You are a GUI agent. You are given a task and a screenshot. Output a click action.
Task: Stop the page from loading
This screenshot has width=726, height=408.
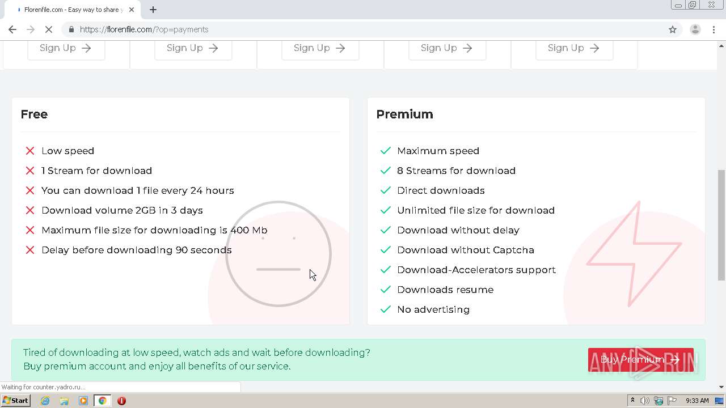(x=49, y=29)
